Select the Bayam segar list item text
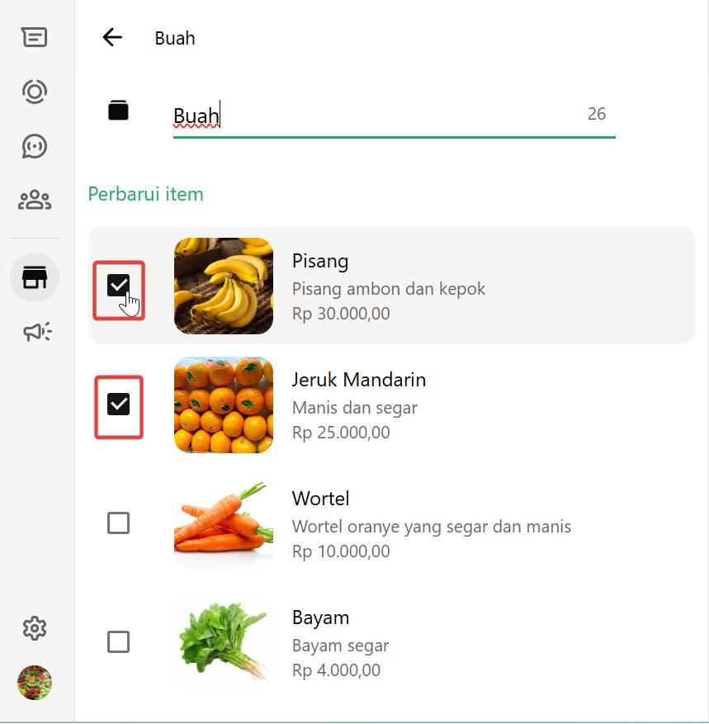709x724 pixels. click(340, 646)
